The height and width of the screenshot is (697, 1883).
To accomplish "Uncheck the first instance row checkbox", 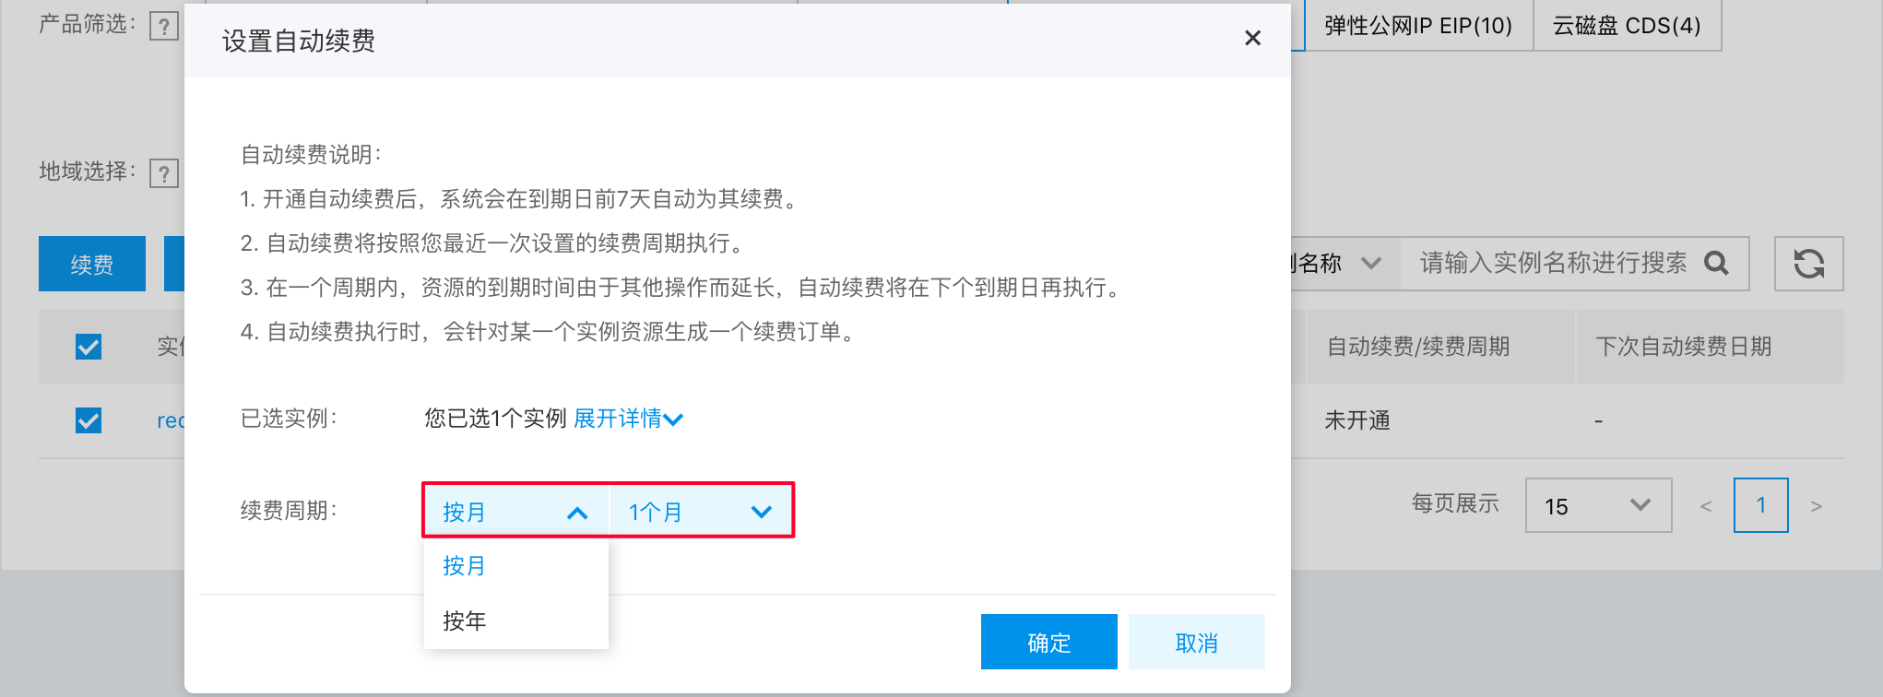I will tap(89, 420).
